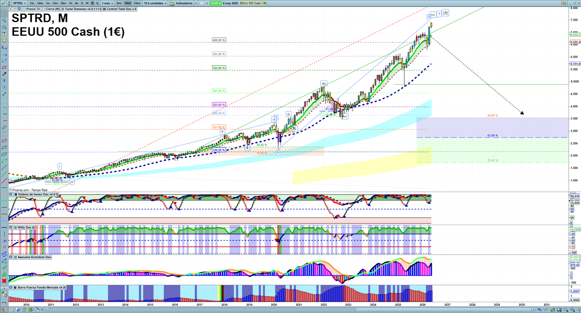Image resolution: width=581 pixels, height=313 pixels.
Task: Click the red X delete tool
Action: (4, 281)
